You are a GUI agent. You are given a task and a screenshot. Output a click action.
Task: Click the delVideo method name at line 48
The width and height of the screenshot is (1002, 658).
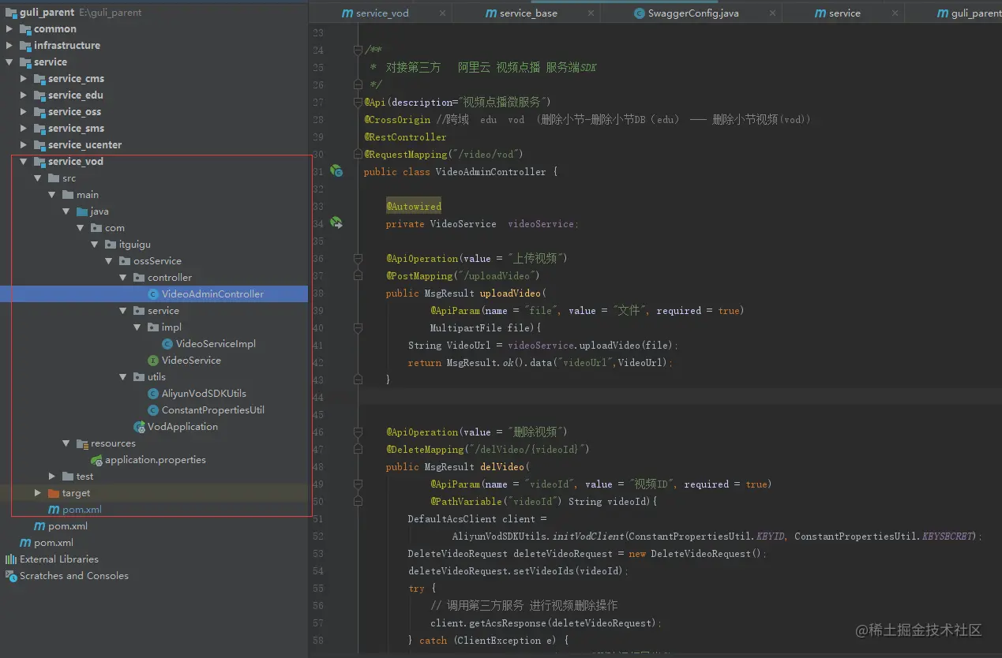click(502, 466)
